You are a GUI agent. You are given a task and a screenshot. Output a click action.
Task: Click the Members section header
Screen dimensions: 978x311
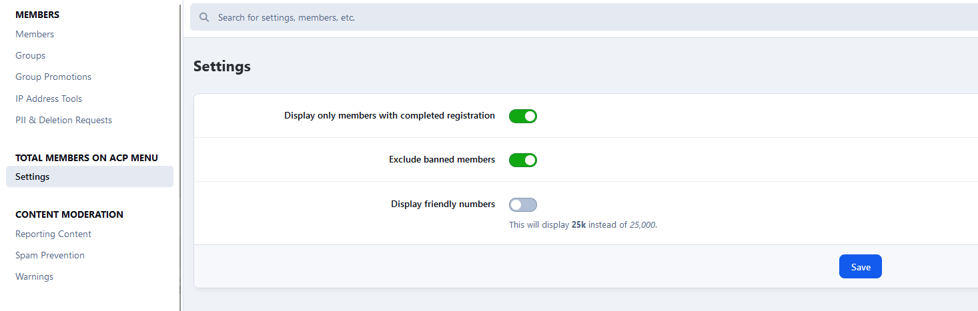coord(37,15)
